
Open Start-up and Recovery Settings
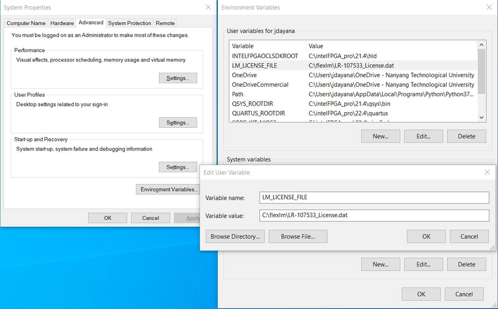[178, 167]
